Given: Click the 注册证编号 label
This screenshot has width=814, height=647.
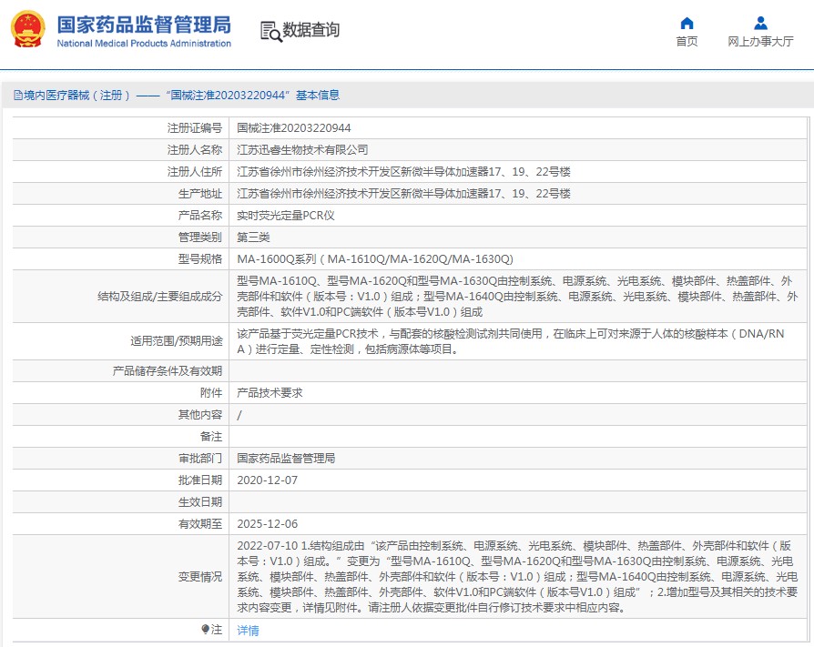Looking at the screenshot, I should click(195, 128).
